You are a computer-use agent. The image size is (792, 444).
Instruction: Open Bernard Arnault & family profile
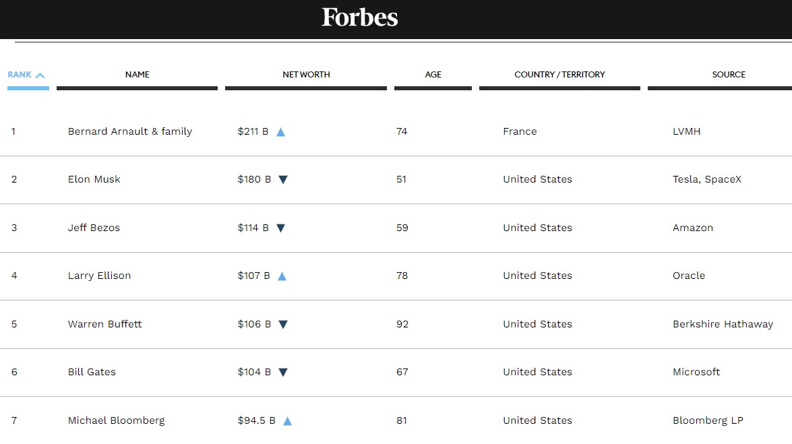[x=129, y=131]
